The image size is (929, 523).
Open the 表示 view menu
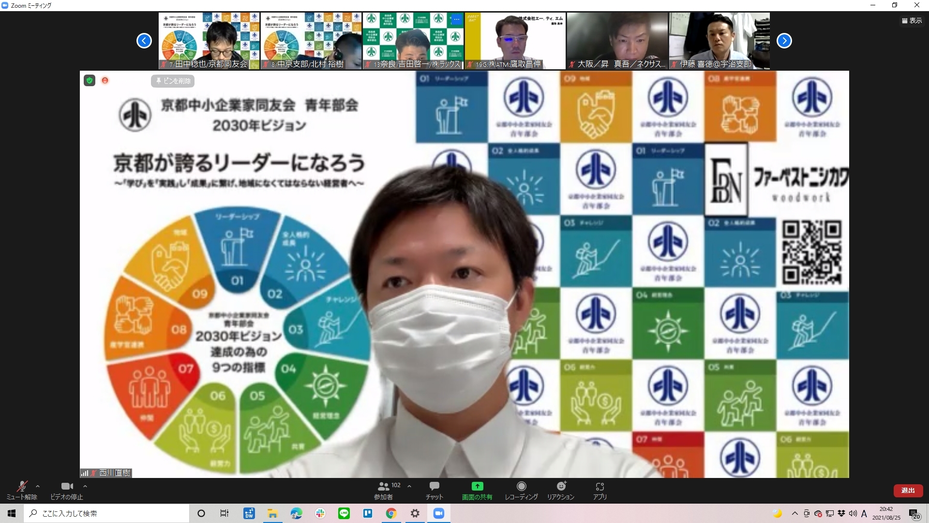pyautogui.click(x=912, y=20)
